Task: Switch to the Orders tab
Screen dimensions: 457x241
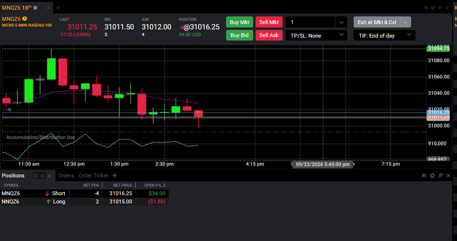Action: coord(66,175)
